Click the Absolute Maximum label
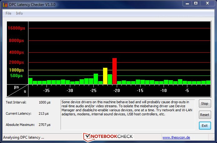Screen dimensions: 217x143 20,125
